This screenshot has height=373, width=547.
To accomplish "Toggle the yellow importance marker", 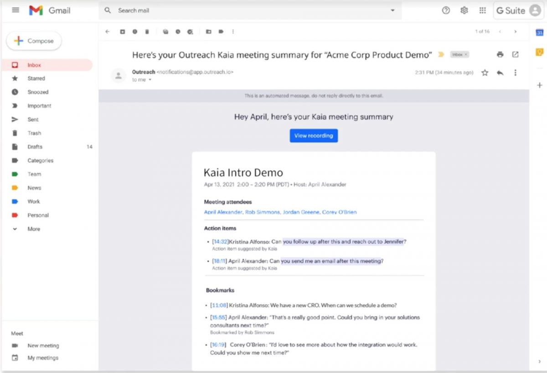I will [441, 55].
